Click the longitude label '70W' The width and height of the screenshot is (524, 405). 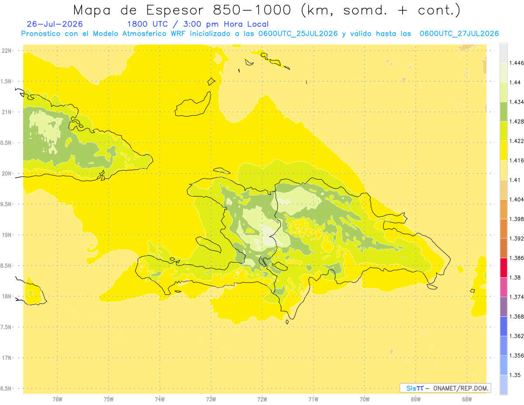coord(365,399)
